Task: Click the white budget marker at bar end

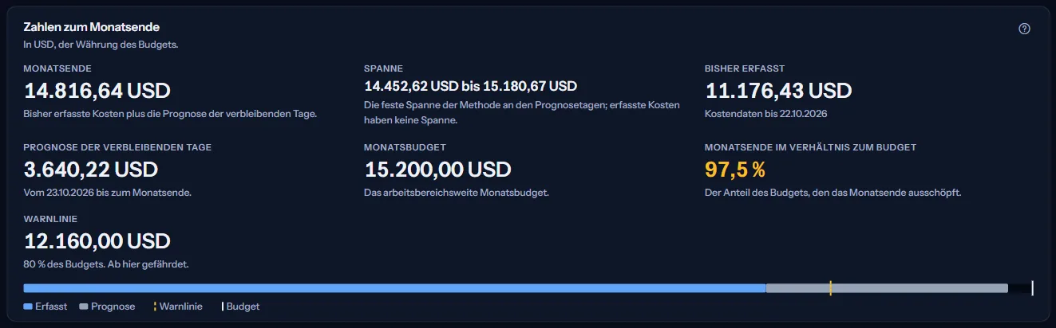Action: point(1033,288)
